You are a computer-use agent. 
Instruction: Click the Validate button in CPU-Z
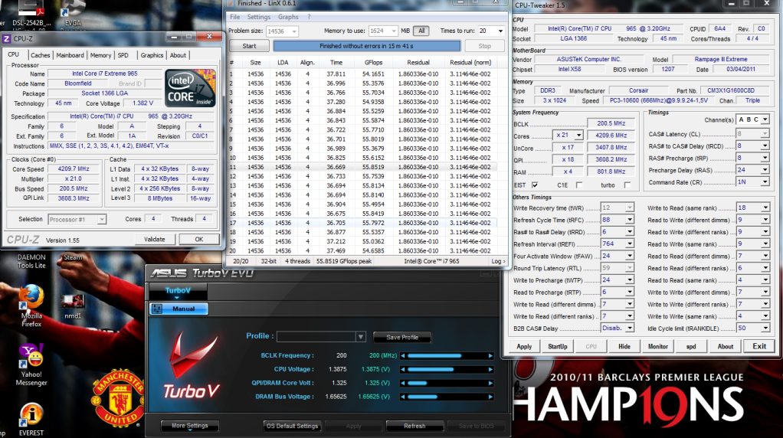pos(155,239)
